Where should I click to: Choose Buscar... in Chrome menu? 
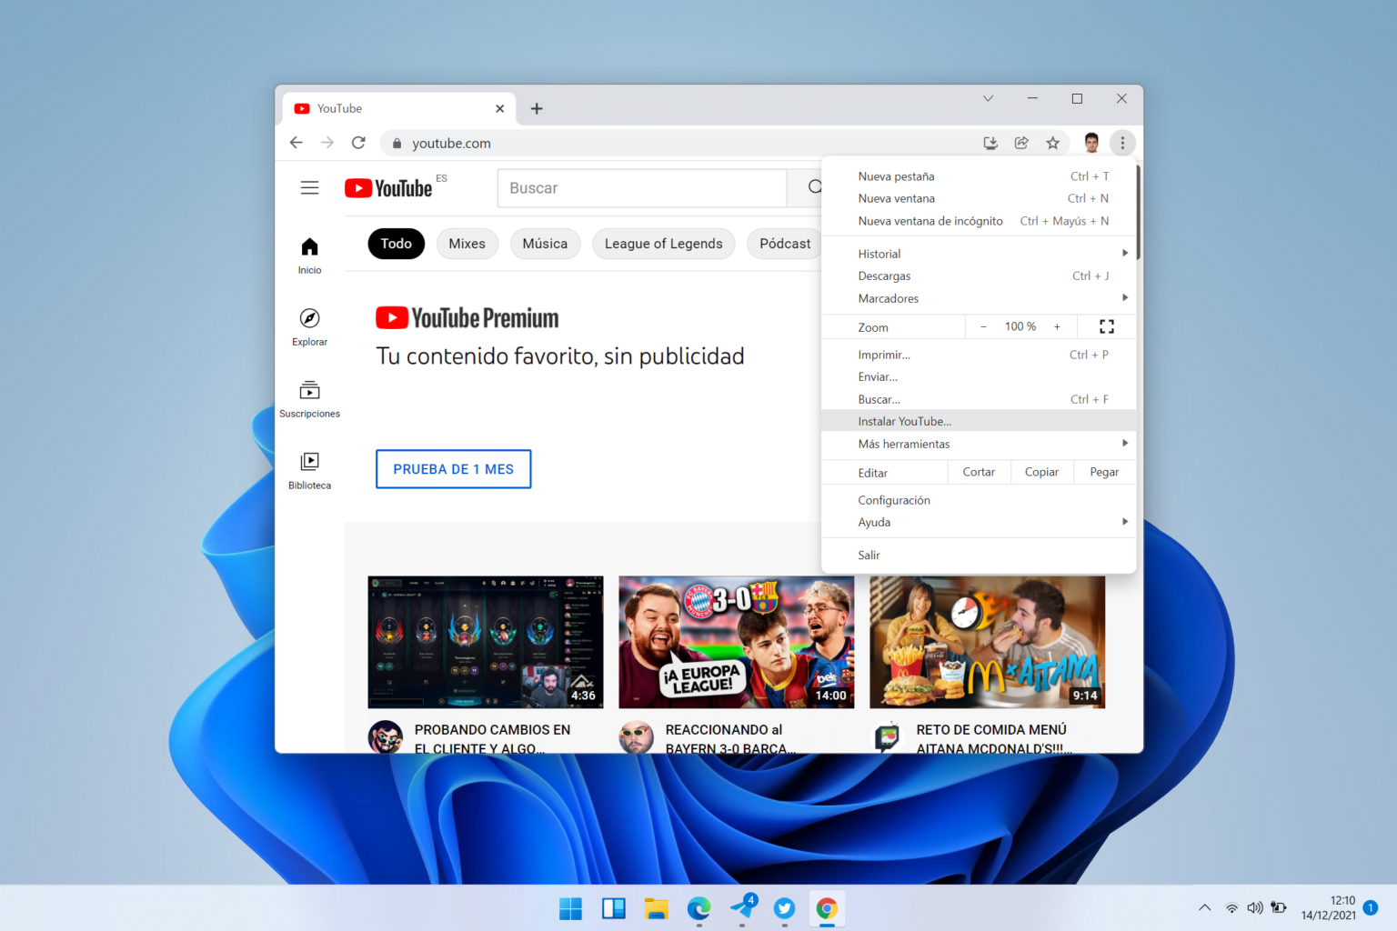tap(979, 399)
